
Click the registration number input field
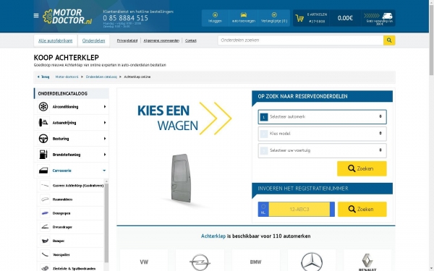pos(299,210)
